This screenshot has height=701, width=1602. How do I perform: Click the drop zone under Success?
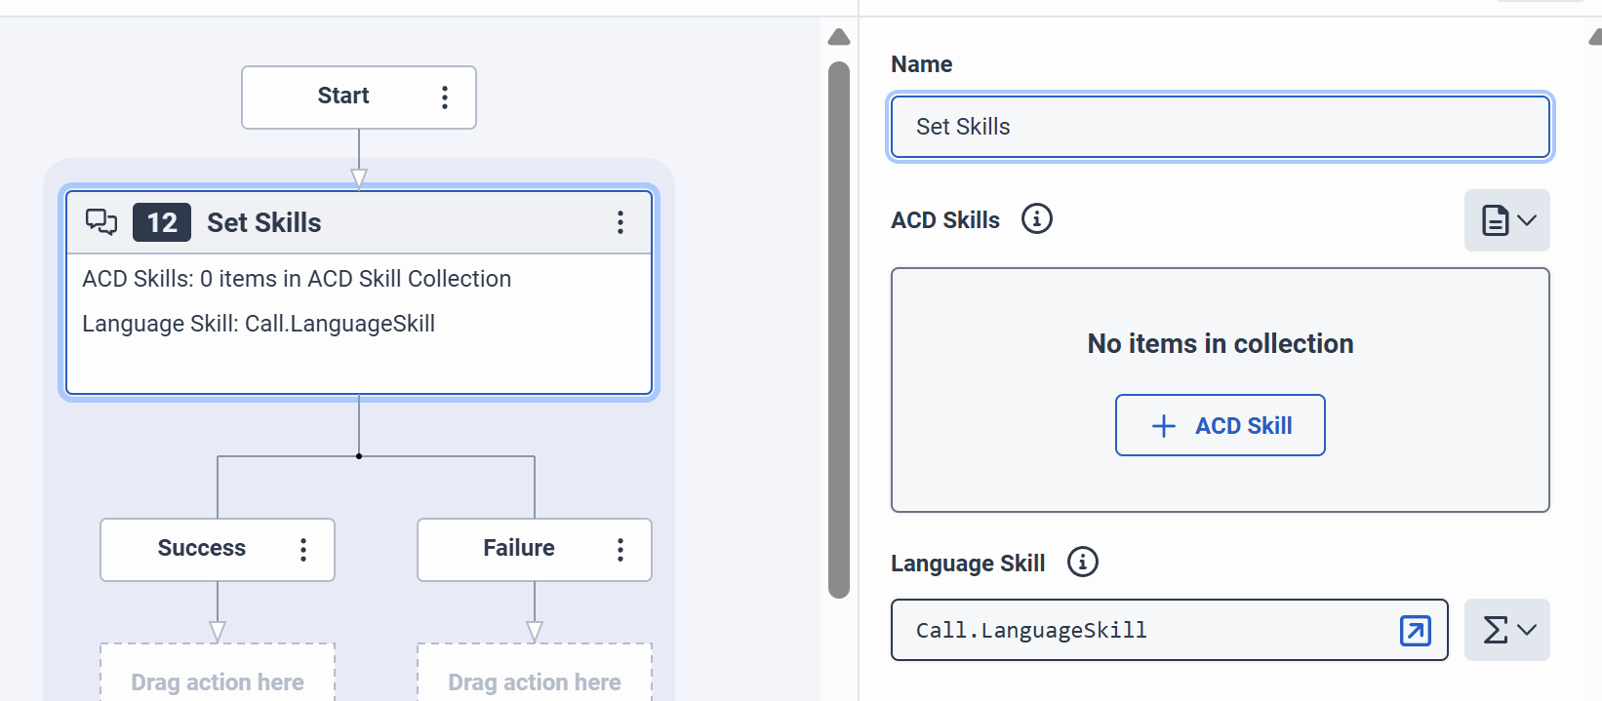218,680
